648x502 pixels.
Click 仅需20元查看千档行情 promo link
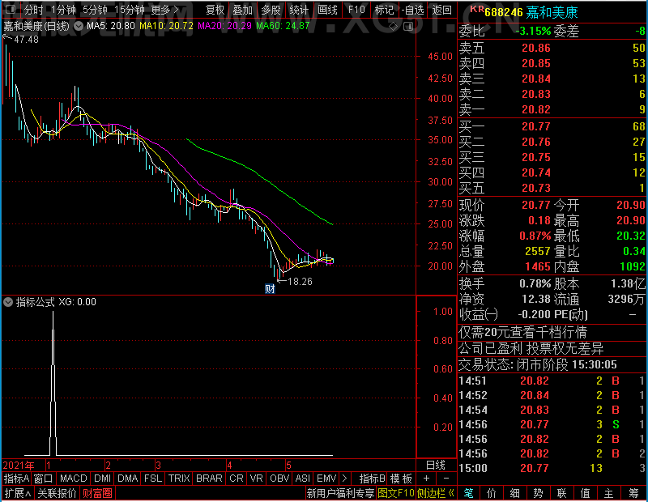[x=522, y=332]
